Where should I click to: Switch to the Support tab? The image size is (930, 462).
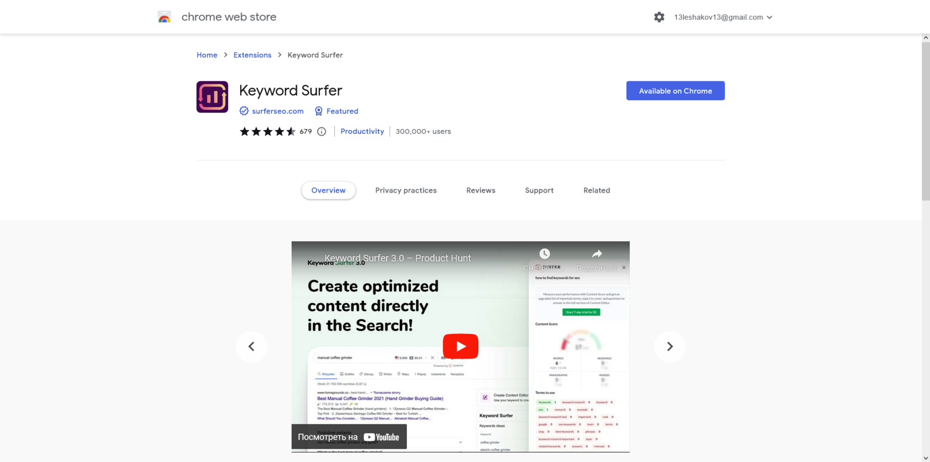pos(539,190)
